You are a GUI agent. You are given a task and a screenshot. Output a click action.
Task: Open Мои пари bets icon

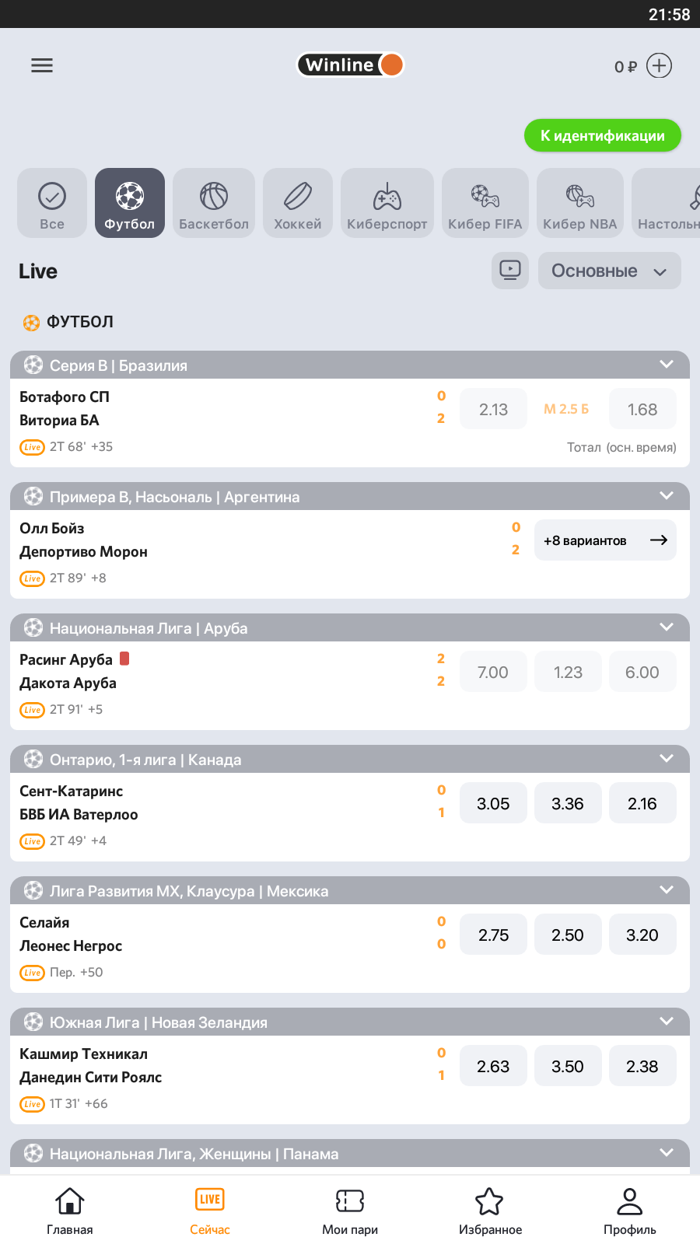point(350,1211)
